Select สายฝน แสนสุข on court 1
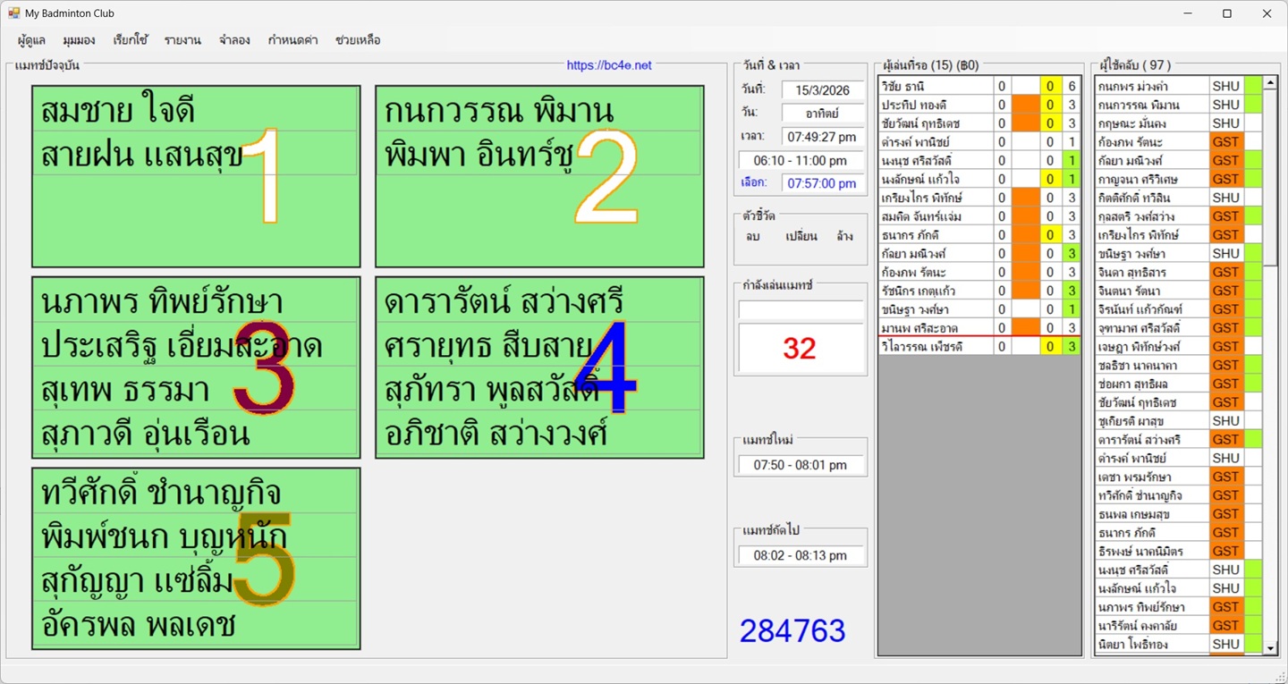Screen dimensions: 1288x684 195,154
